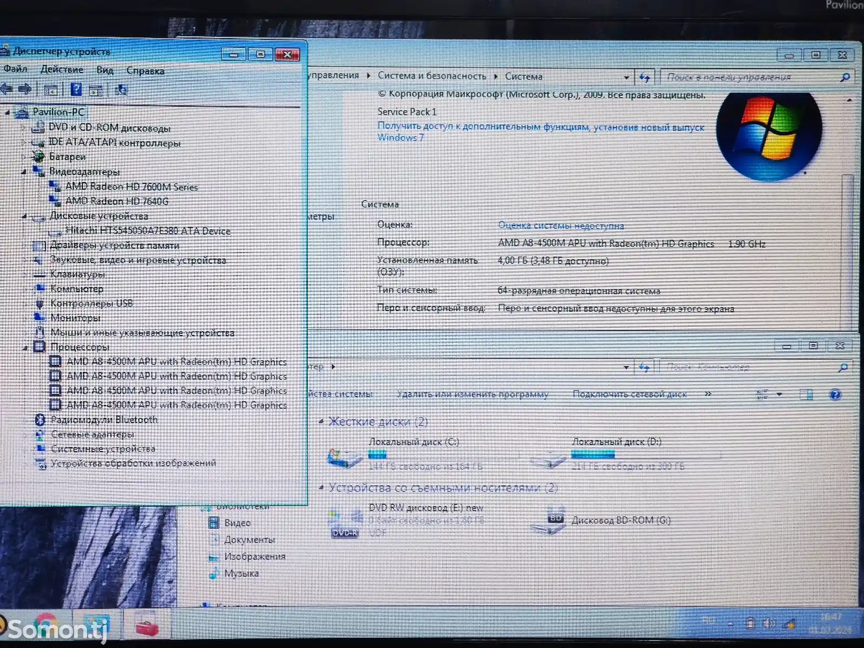
Task: Select Драйверы устройств памяти item
Action: pos(114,246)
